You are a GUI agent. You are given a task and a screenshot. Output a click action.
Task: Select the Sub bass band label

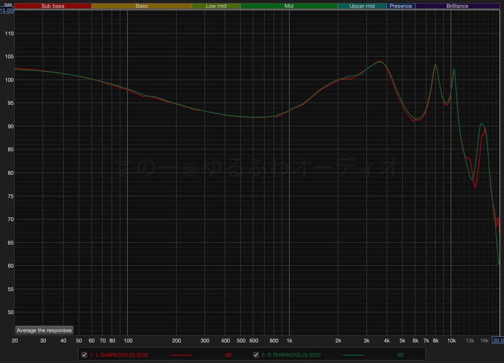point(53,6)
